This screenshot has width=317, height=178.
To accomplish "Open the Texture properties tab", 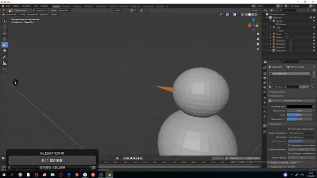I will pos(264,132).
